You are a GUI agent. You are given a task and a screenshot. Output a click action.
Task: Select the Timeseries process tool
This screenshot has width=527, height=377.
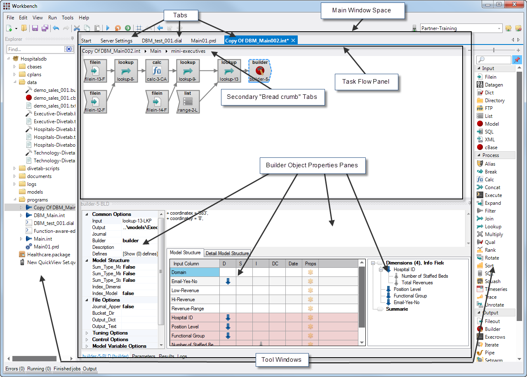pyautogui.click(x=494, y=289)
